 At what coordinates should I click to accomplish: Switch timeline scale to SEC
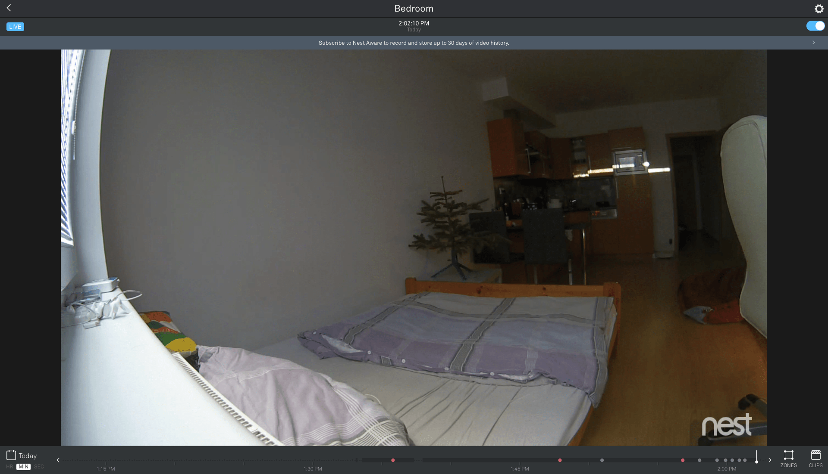(x=39, y=467)
